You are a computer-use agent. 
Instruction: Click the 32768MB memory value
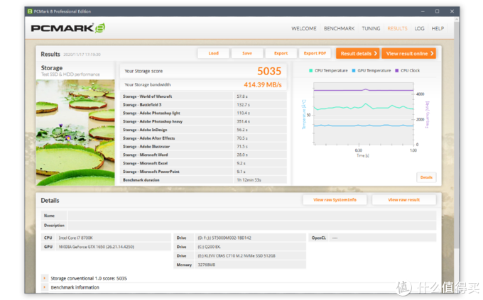coord(207,265)
